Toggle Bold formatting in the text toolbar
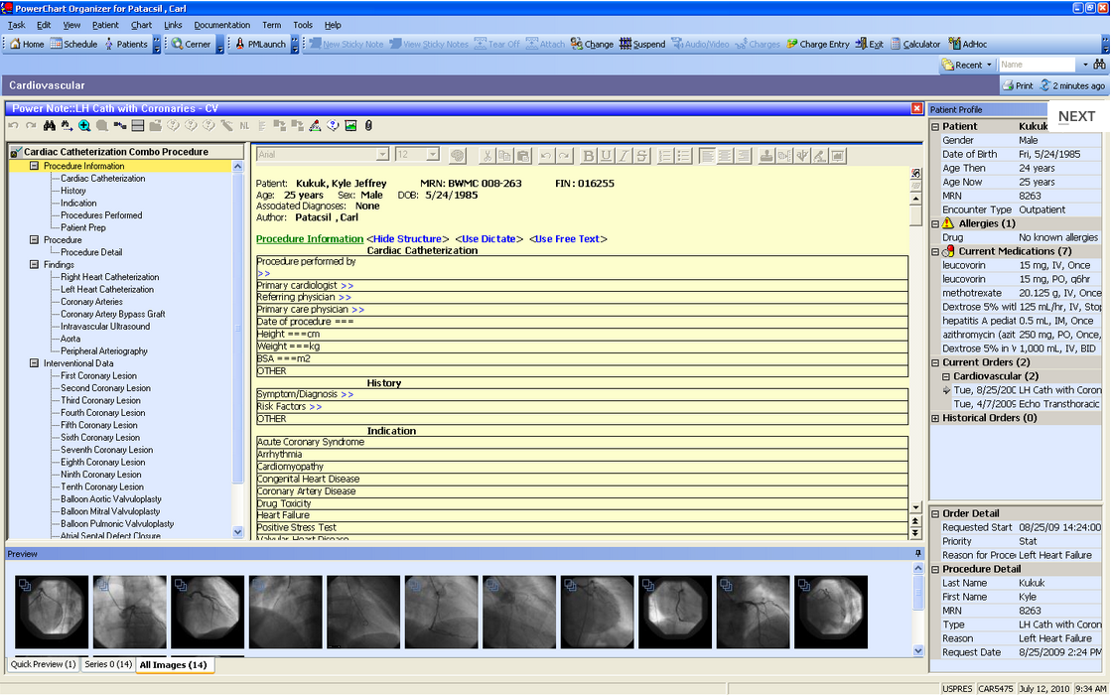1111x695 pixels. click(x=588, y=154)
